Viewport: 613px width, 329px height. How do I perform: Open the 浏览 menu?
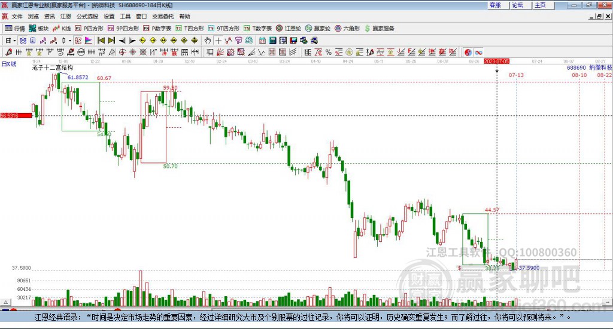point(34,16)
